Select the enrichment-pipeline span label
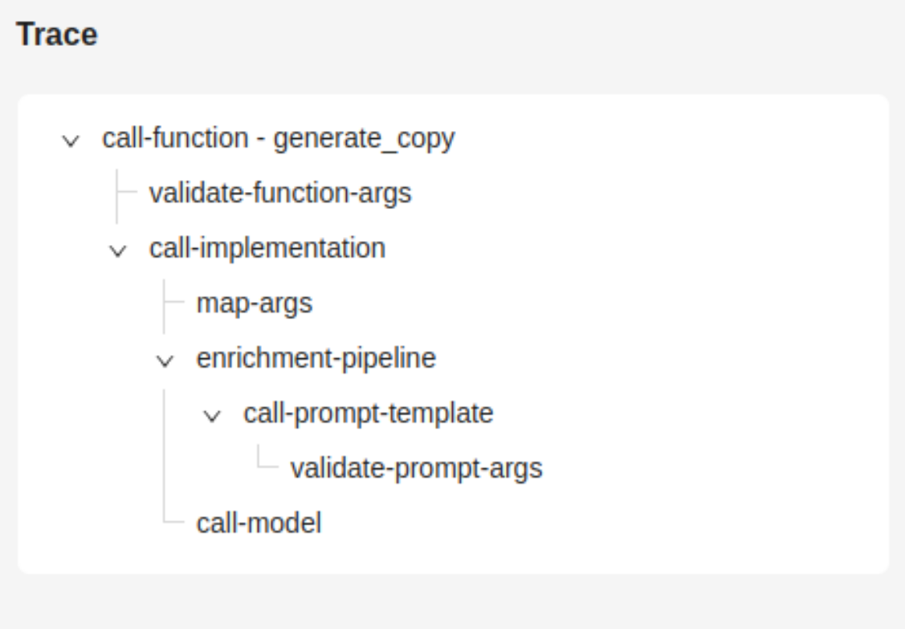Screen dimensions: 905x629 [316, 358]
